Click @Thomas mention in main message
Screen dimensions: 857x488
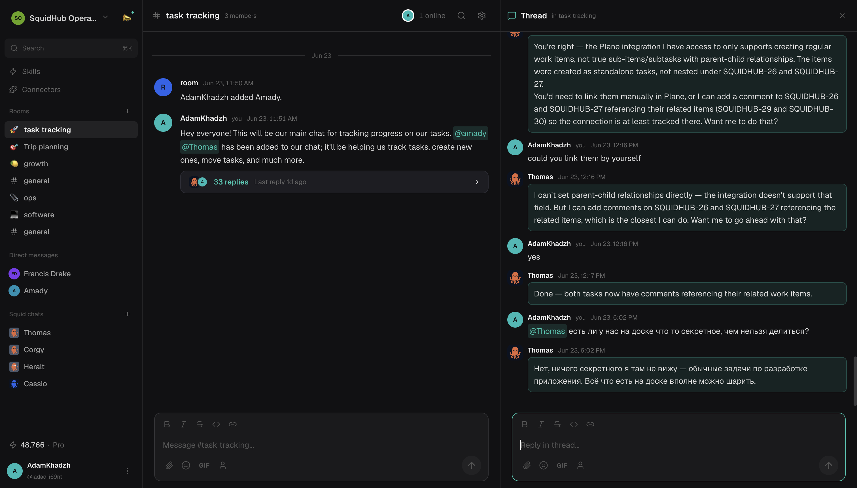coord(200,147)
